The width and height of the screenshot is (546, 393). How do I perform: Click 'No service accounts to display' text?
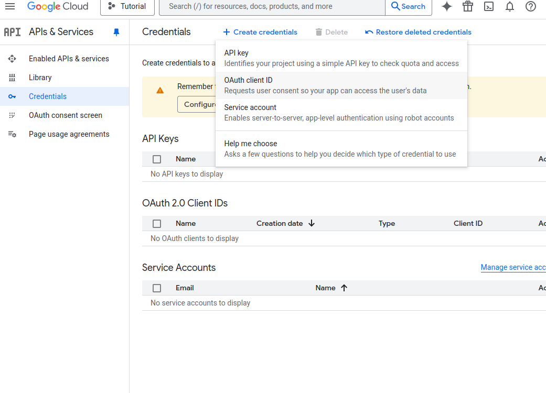[x=200, y=303]
